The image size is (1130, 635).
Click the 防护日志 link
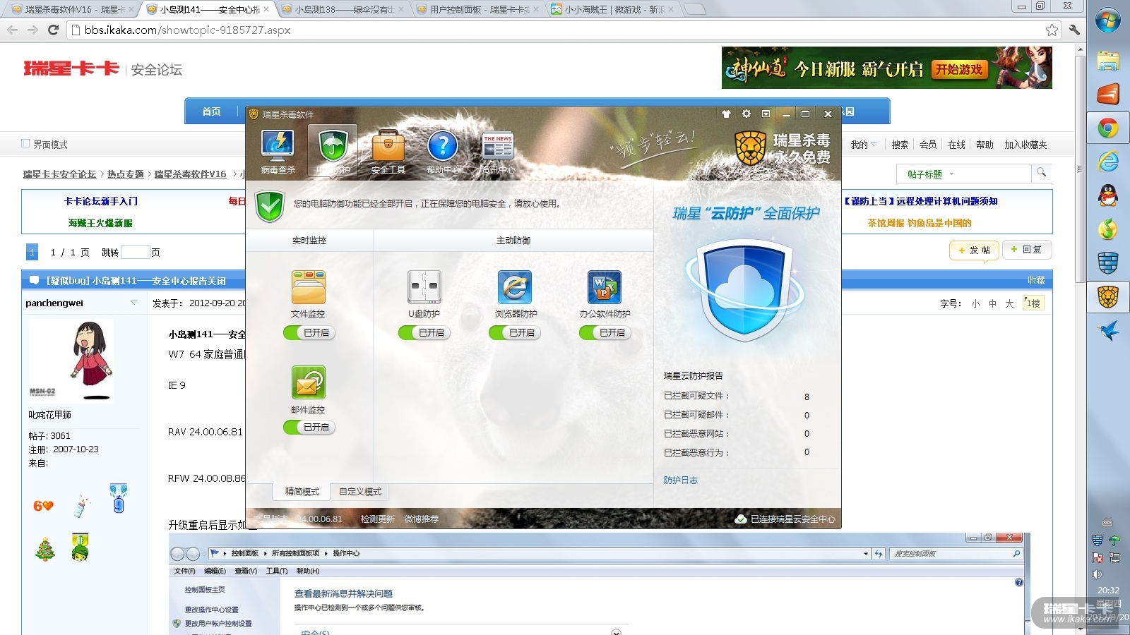tap(681, 480)
